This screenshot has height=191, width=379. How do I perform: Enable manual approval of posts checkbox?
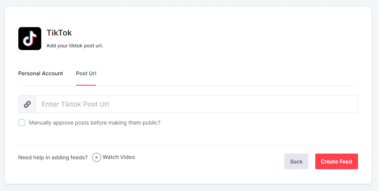(22, 123)
